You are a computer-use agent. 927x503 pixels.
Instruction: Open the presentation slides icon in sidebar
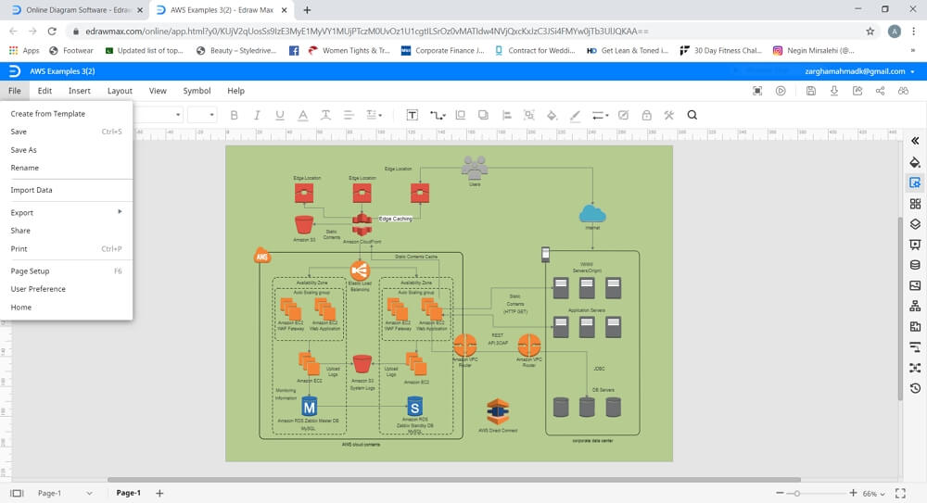(915, 245)
